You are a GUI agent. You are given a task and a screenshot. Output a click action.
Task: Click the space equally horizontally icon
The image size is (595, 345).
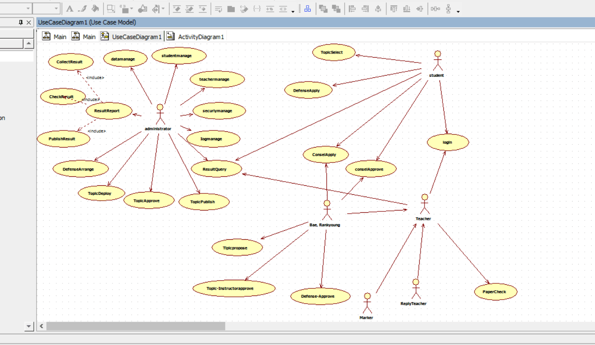click(x=435, y=9)
